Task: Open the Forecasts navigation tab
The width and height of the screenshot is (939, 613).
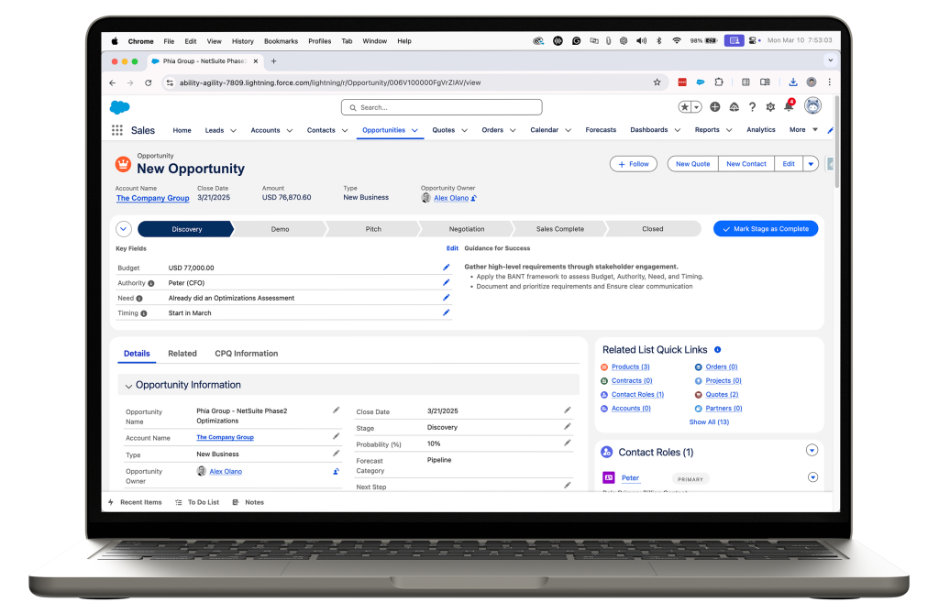Action: coord(601,130)
